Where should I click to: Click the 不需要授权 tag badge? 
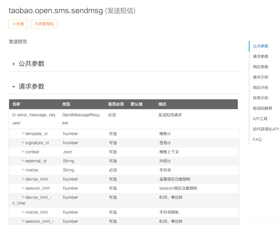coord(44,24)
